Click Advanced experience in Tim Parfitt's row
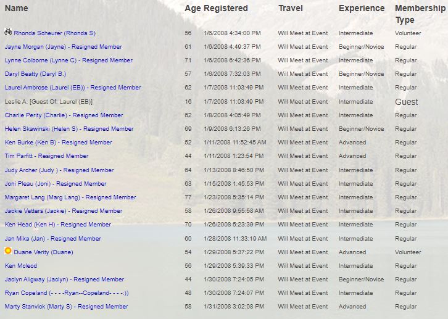The image size is (448, 319). tap(352, 156)
